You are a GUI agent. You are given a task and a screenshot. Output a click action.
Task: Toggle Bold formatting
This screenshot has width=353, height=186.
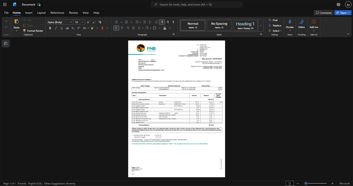click(x=50, y=28)
